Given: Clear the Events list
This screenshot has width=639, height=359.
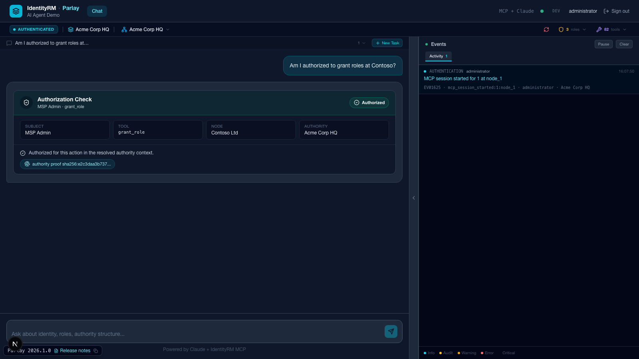Looking at the screenshot, I should coord(624,44).
